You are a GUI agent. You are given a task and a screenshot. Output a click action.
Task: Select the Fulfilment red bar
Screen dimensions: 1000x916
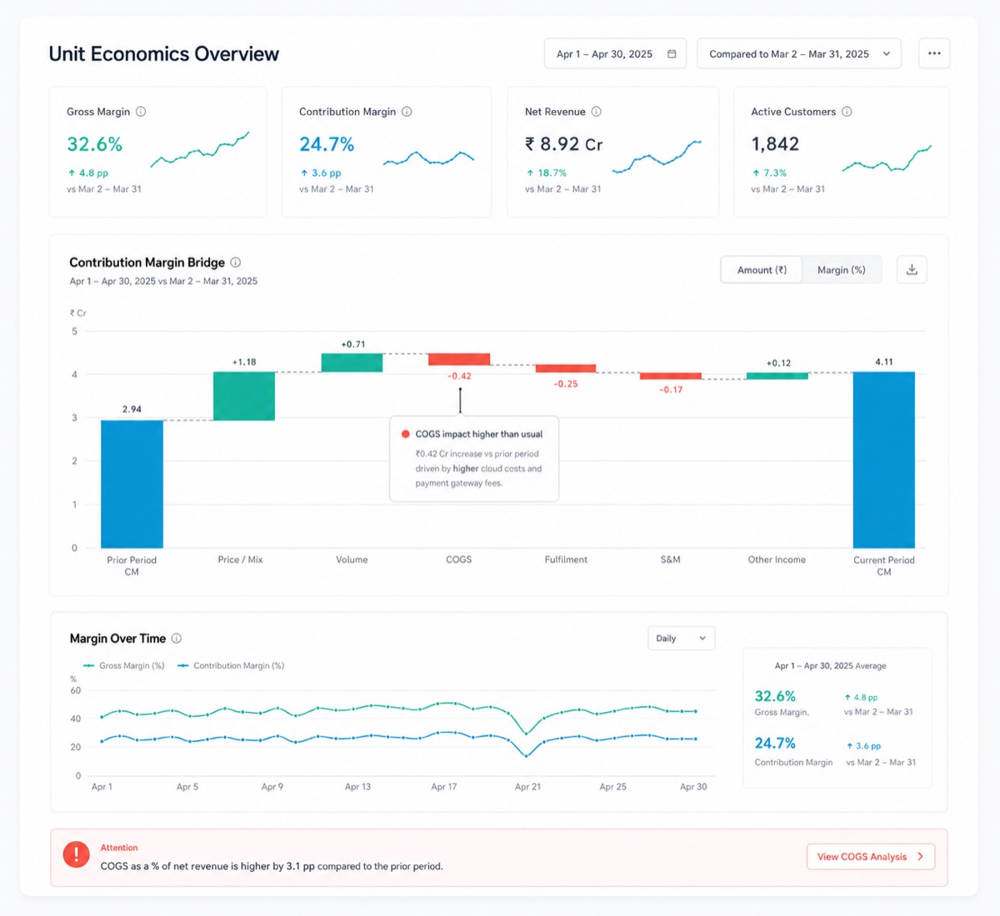566,368
